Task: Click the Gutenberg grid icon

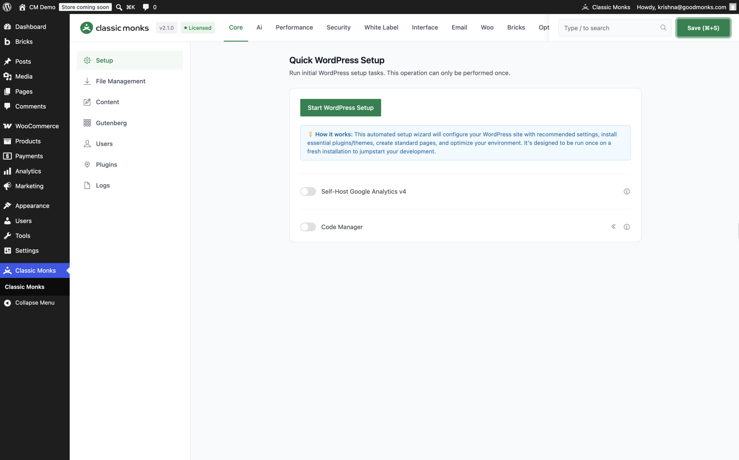Action: [x=87, y=122]
